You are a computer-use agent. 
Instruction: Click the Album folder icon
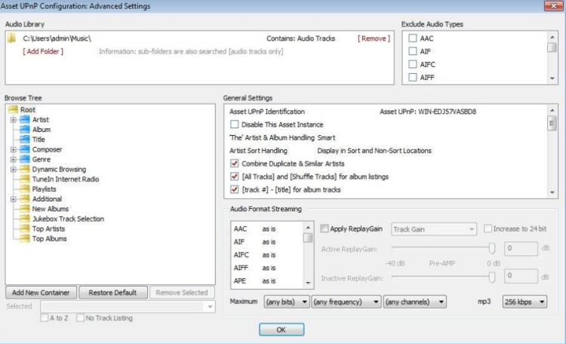pos(25,129)
